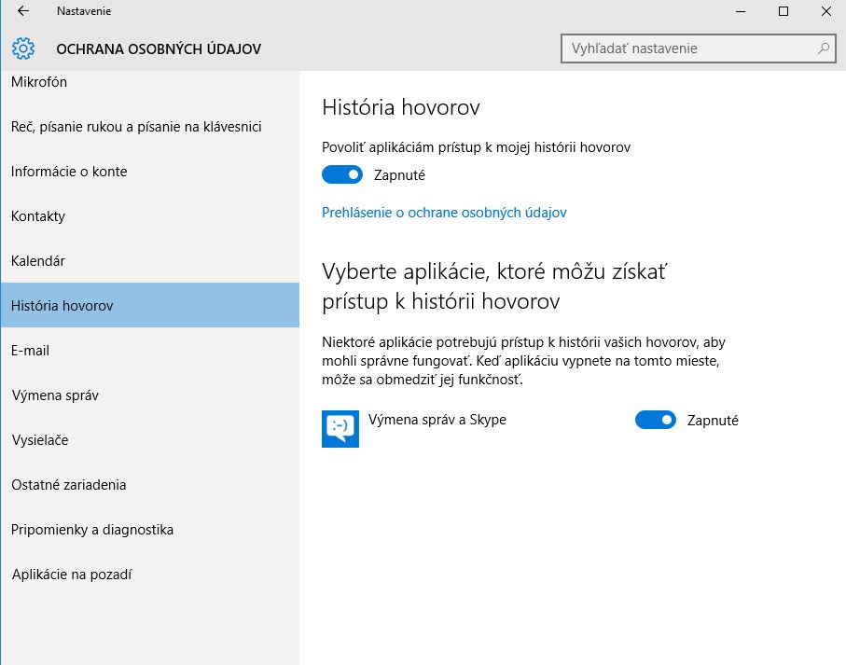Click the search magnifier icon

824,48
